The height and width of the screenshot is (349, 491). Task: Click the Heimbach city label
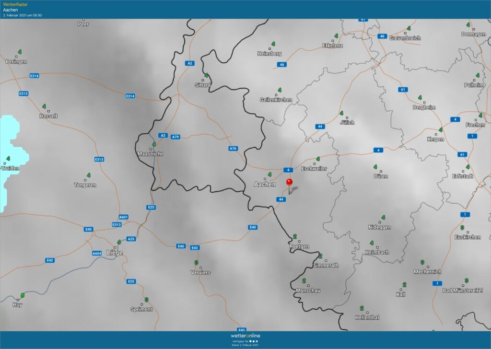[x=377, y=252]
